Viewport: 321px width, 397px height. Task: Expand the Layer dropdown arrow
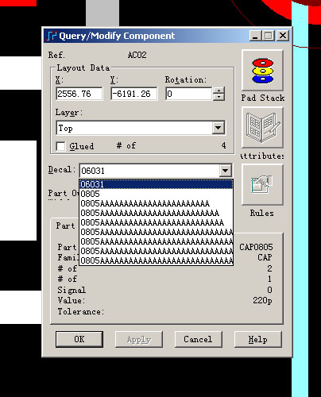[x=219, y=128]
